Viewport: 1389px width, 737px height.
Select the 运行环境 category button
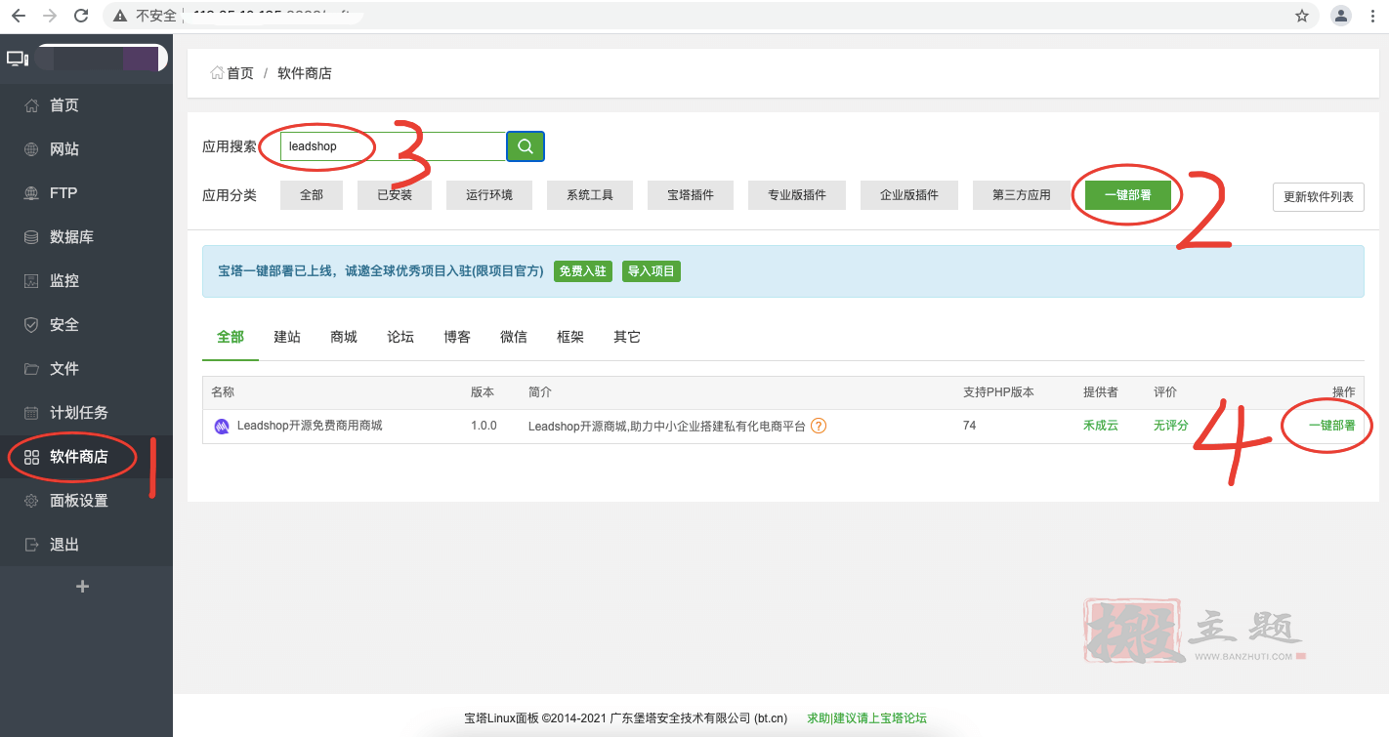pos(489,195)
